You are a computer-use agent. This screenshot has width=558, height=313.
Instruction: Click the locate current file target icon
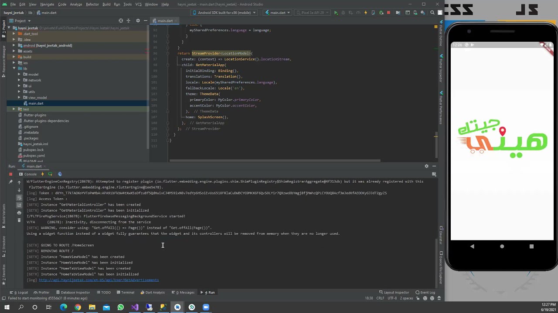pyautogui.click(x=121, y=20)
